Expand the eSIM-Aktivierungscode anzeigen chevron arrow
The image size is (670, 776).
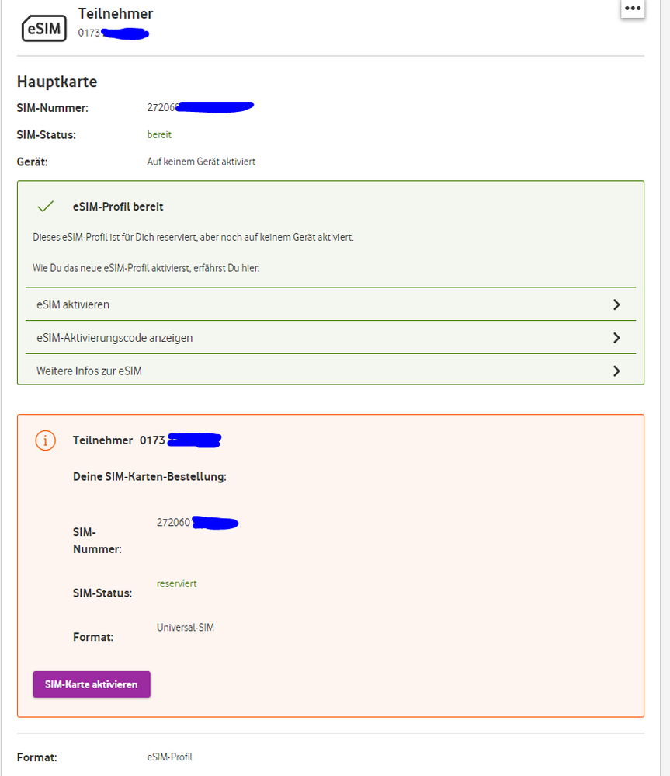coord(616,338)
